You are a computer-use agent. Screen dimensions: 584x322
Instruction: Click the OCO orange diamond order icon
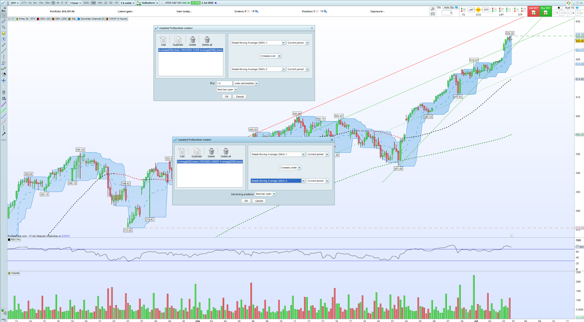pos(478,10)
